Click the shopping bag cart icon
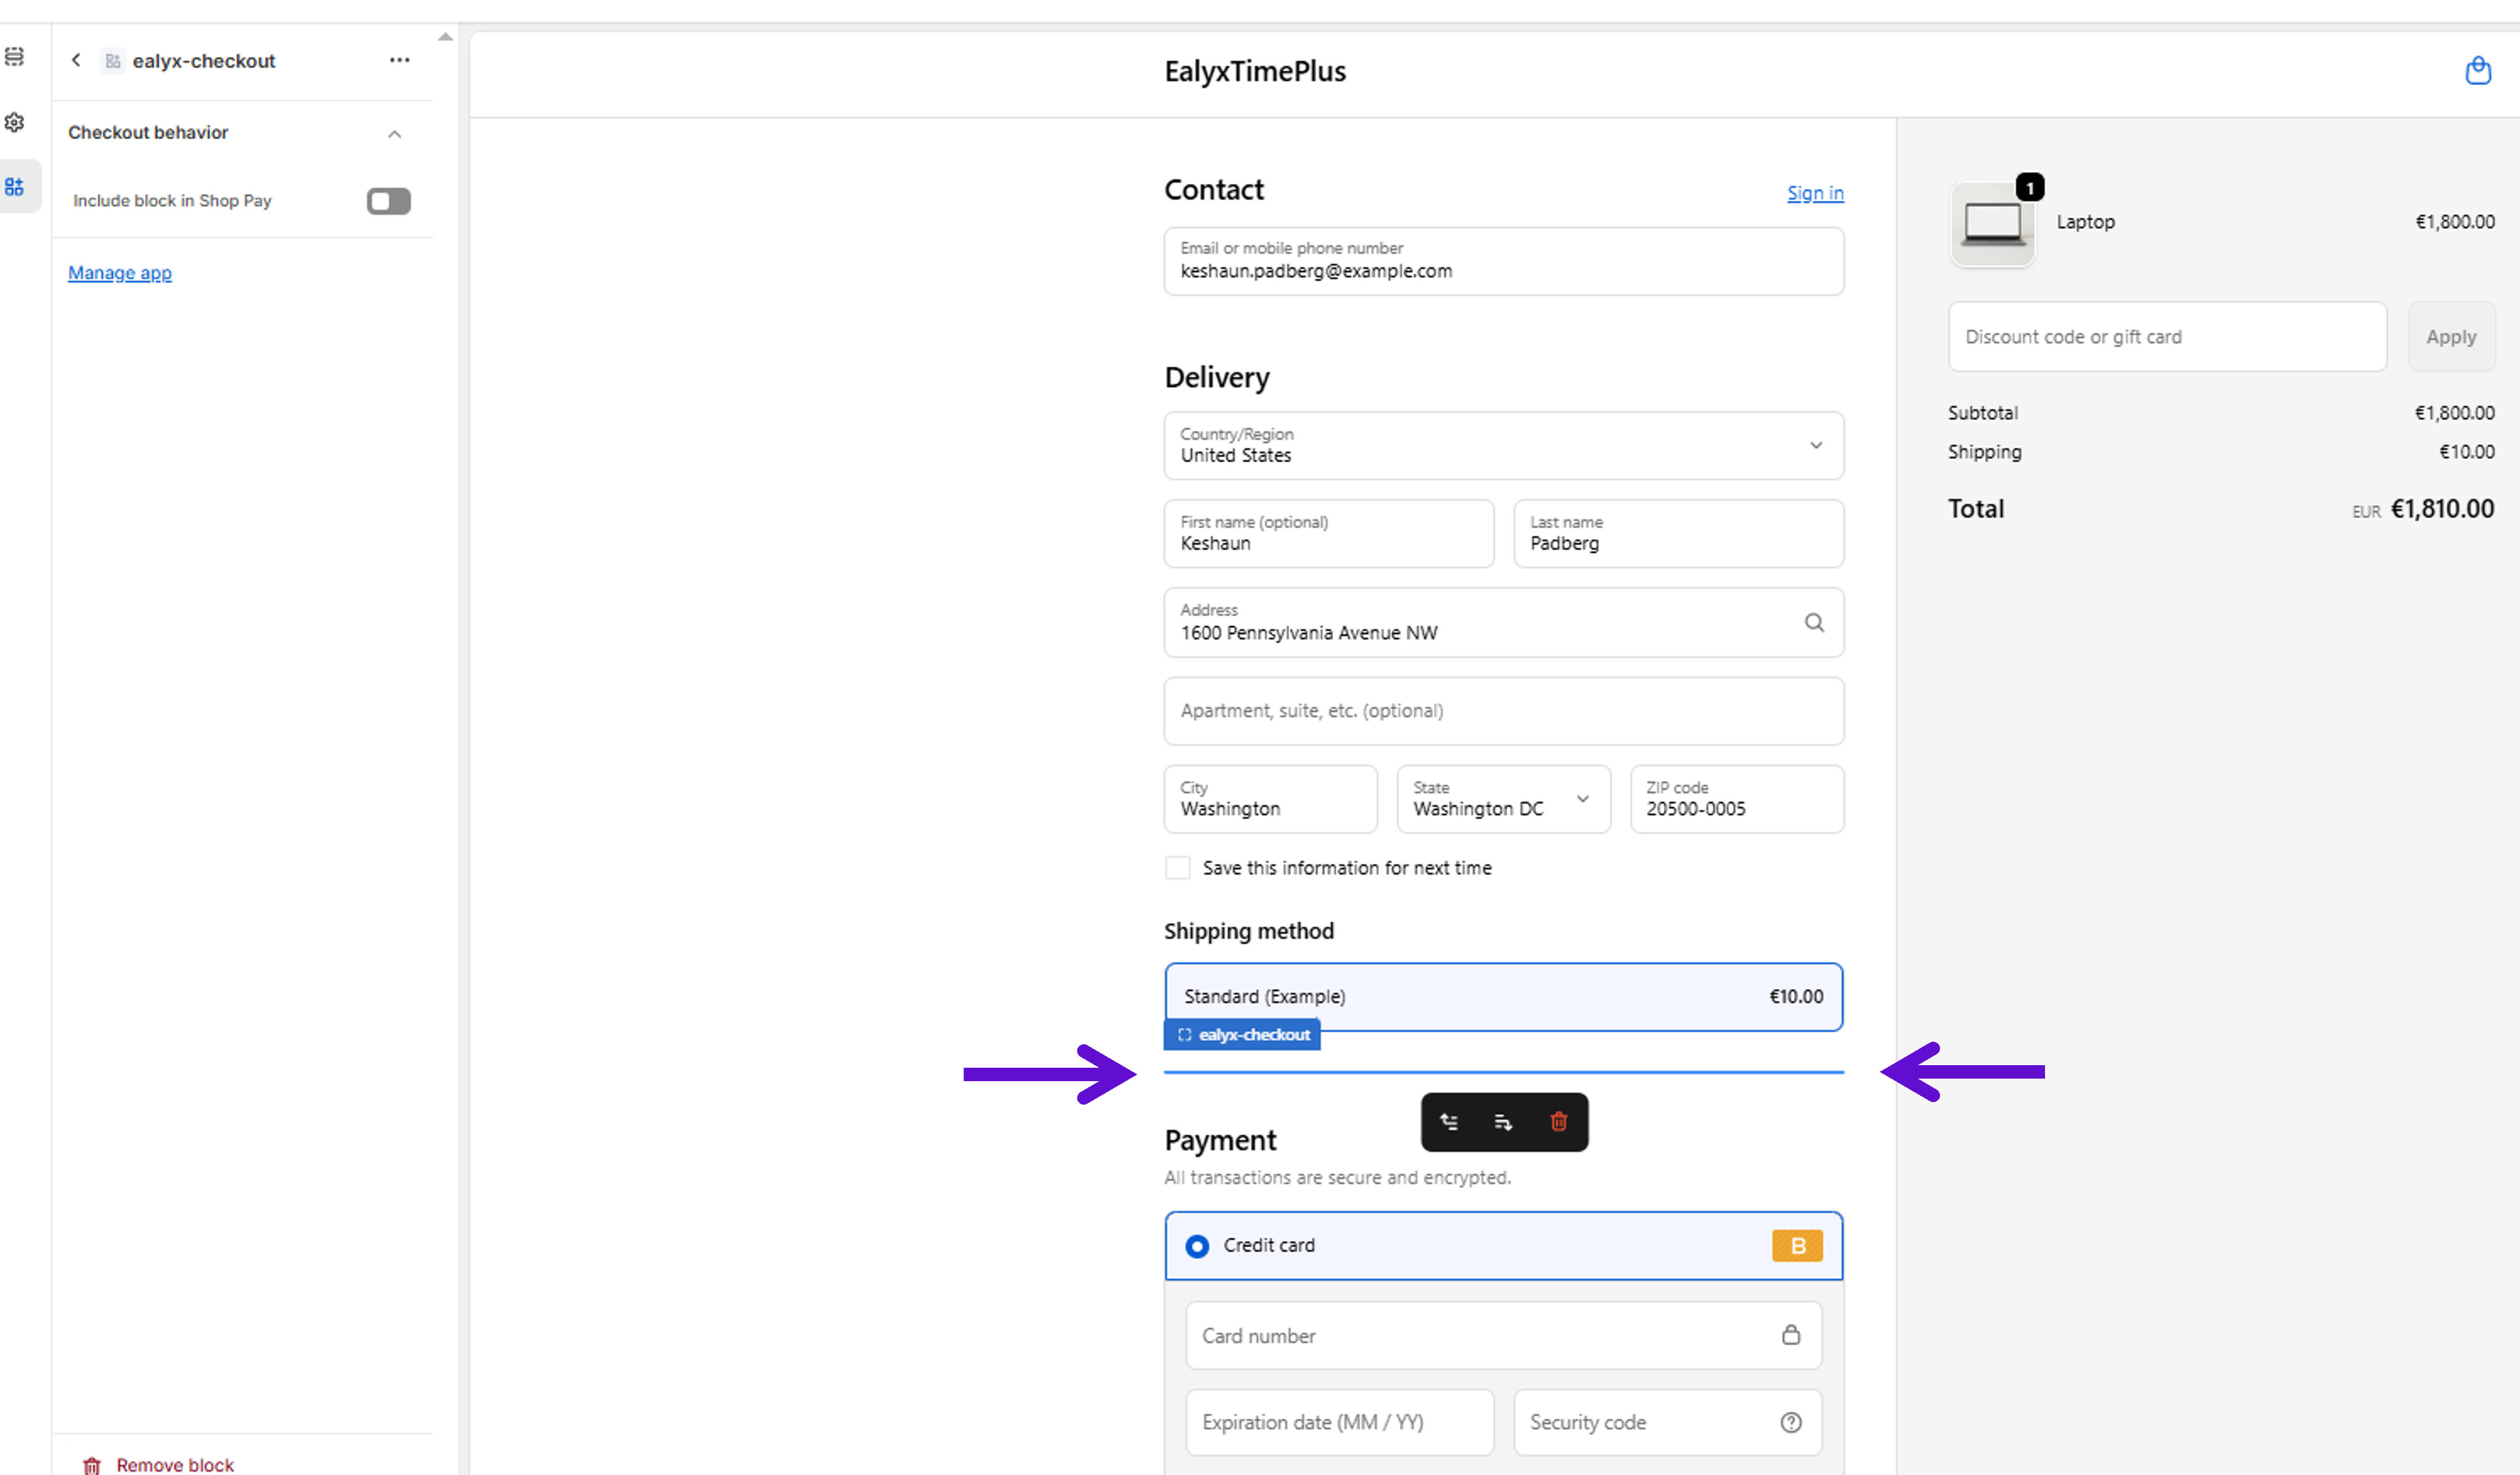Image resolution: width=2520 pixels, height=1475 pixels. (2477, 71)
